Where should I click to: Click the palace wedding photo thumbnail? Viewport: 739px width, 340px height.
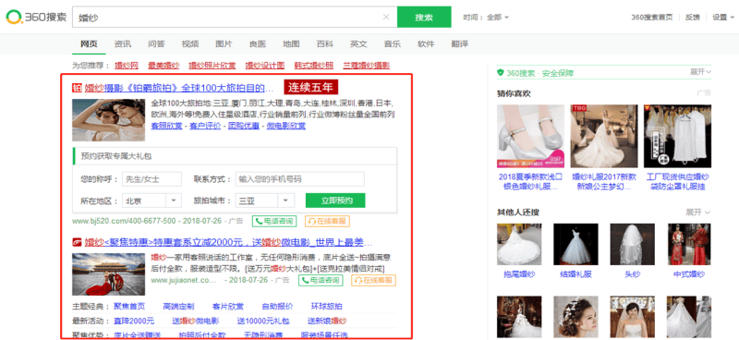pos(108,274)
